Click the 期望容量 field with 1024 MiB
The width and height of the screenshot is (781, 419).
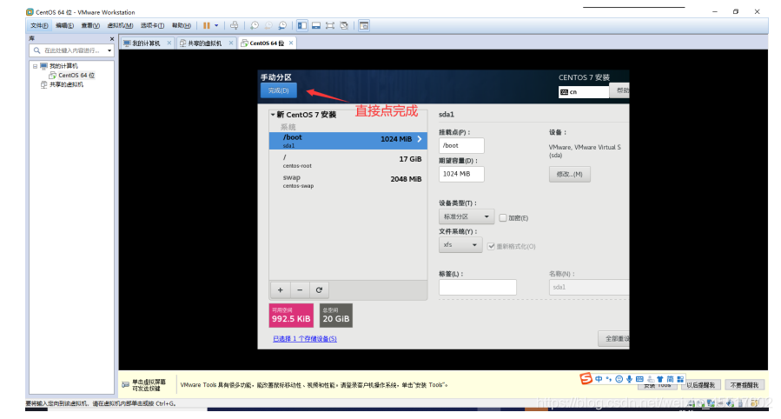pyautogui.click(x=461, y=174)
